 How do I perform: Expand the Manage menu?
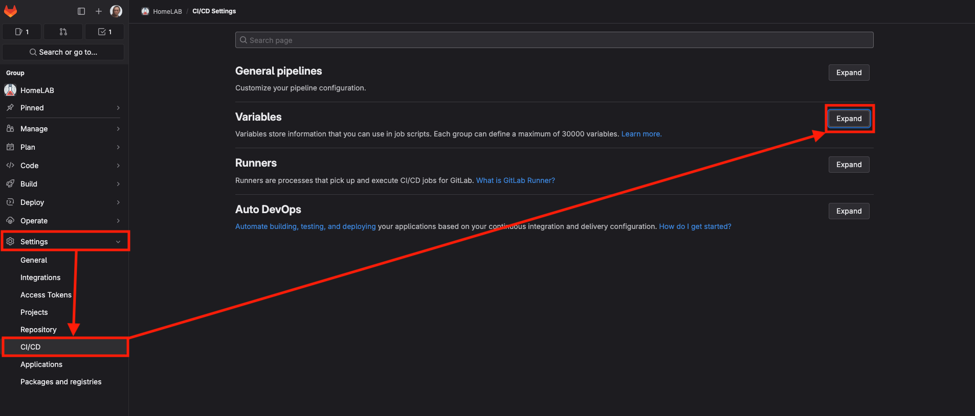click(x=64, y=129)
